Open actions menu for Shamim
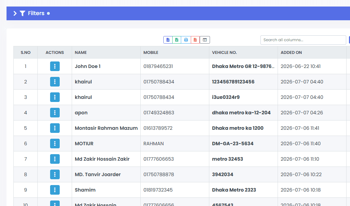 point(55,190)
